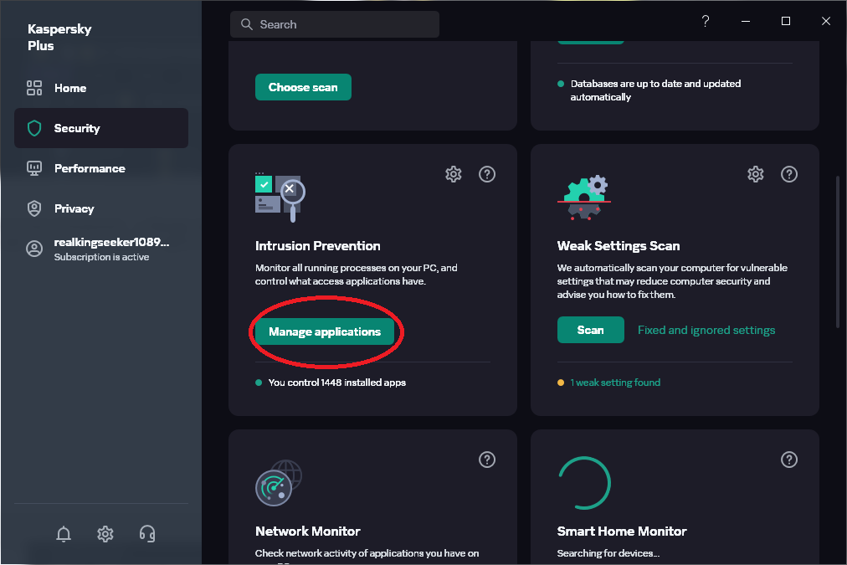The image size is (847, 565).
Task: Click 'You control 1448 installed apps' text
Action: click(337, 383)
